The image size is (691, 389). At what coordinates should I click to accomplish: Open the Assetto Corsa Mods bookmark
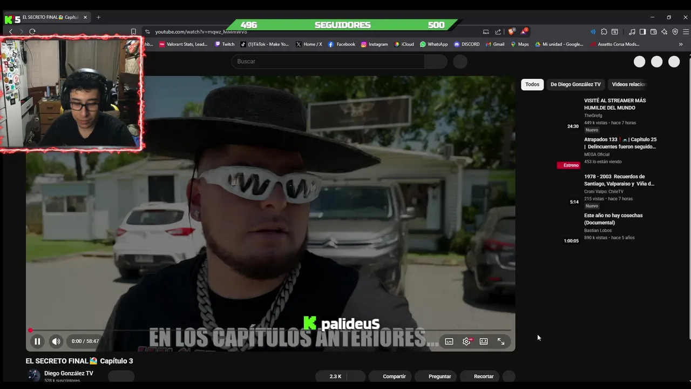614,44
